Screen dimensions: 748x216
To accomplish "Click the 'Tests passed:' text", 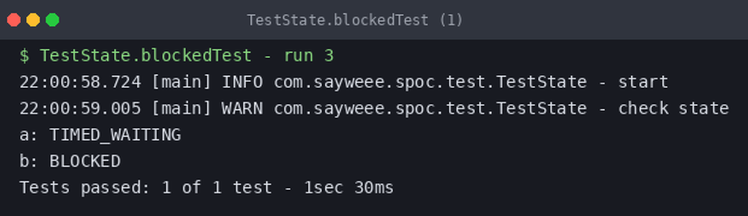I will click(x=85, y=188).
